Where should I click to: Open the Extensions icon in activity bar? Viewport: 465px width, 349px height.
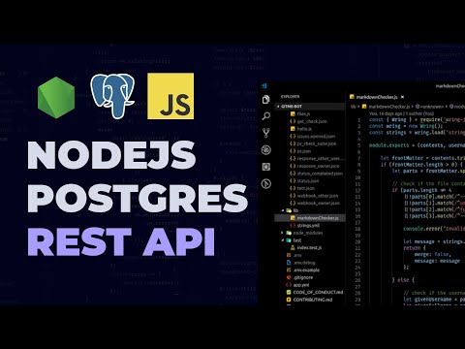265,167
